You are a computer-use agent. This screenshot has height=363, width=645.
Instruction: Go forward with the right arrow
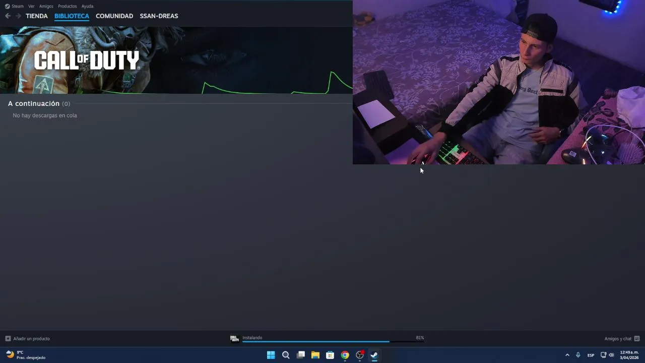(18, 16)
